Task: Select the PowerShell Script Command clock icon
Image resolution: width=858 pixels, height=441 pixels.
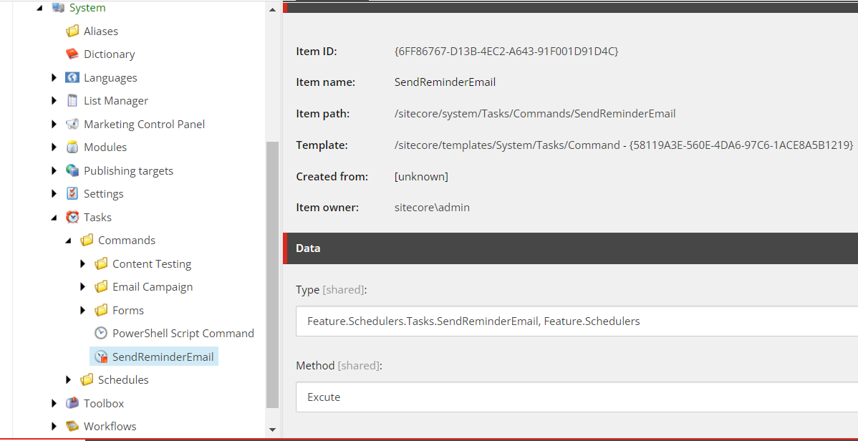Action: pos(100,332)
